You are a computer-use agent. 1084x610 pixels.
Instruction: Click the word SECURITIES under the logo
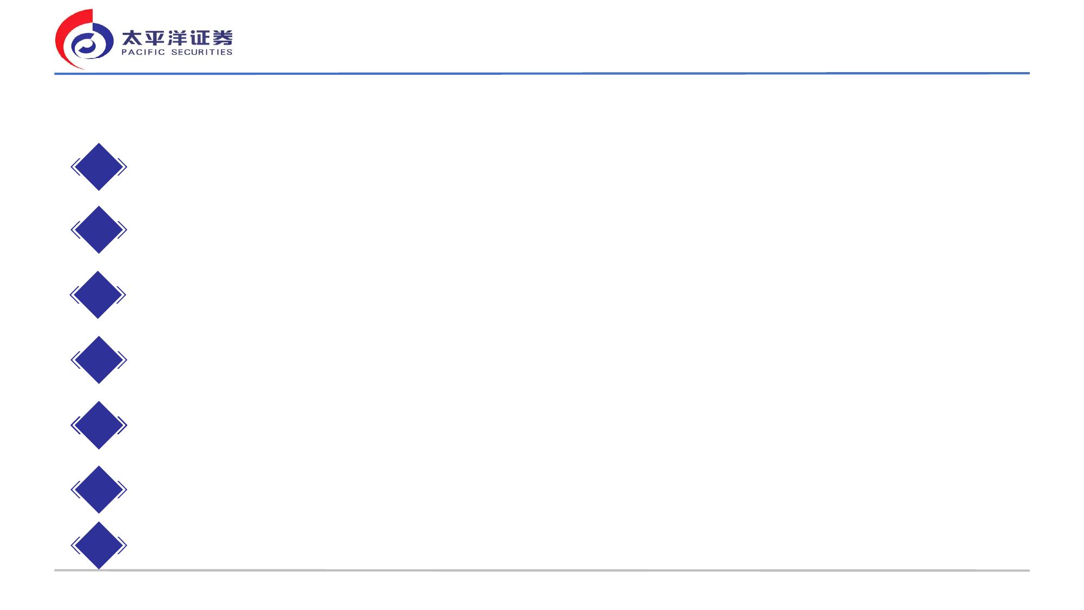pos(202,53)
